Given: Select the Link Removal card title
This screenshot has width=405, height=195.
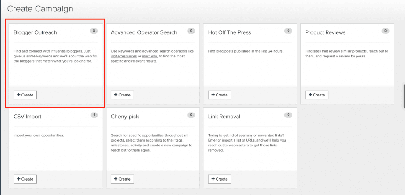Looking at the screenshot, I should 224,117.
